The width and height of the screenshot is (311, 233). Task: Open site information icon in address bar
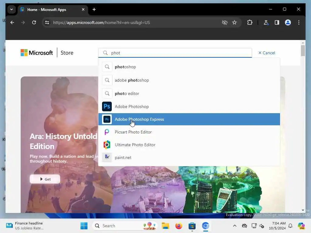(47, 22)
